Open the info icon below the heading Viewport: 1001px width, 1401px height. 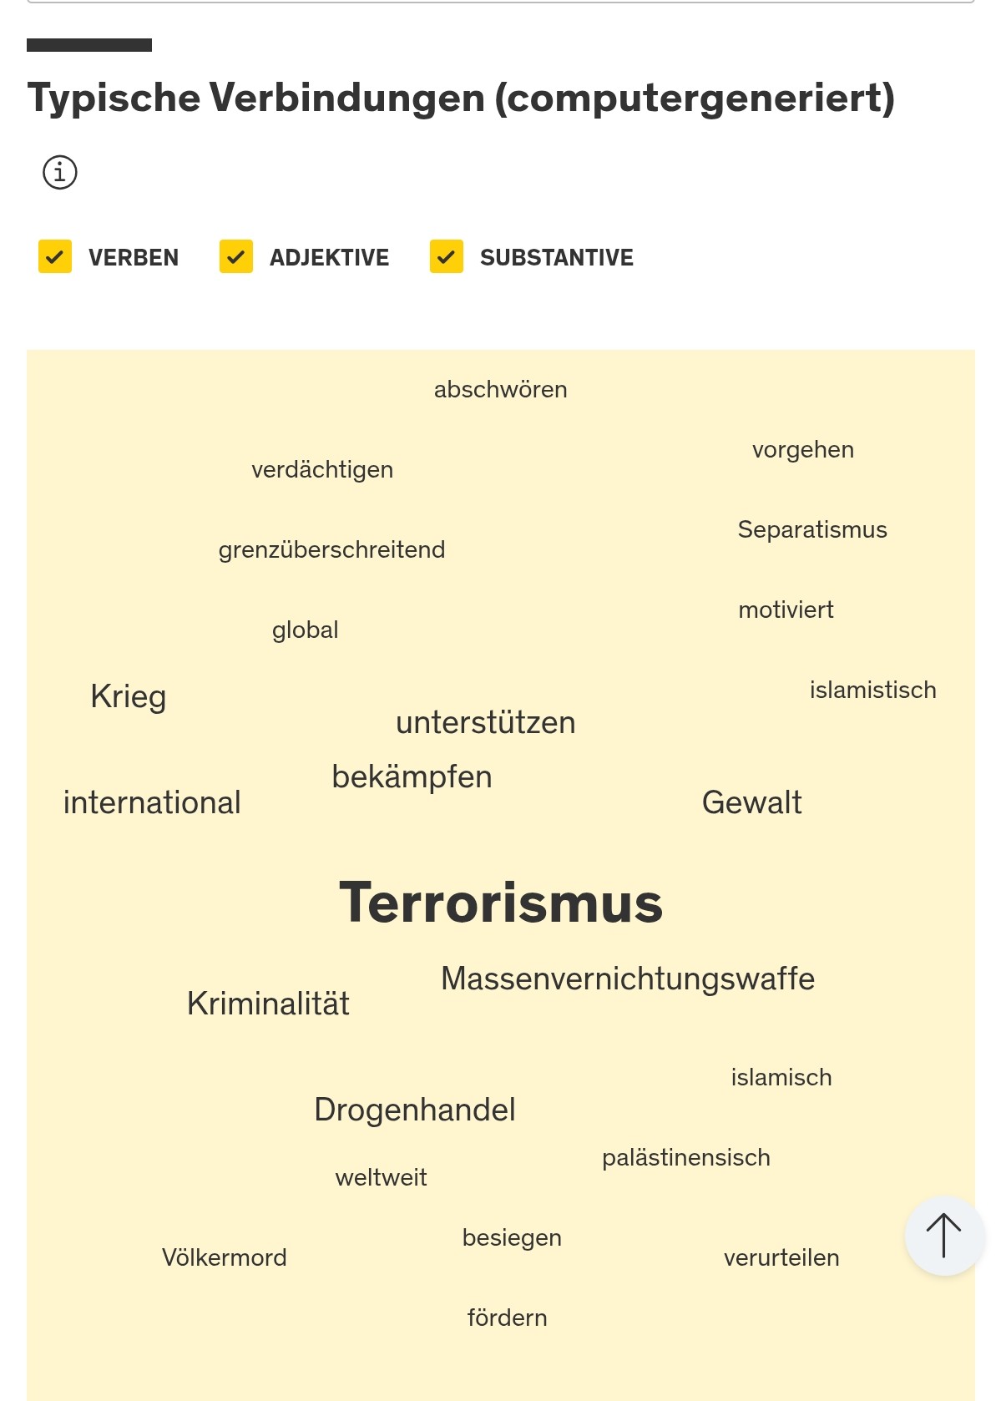point(60,173)
